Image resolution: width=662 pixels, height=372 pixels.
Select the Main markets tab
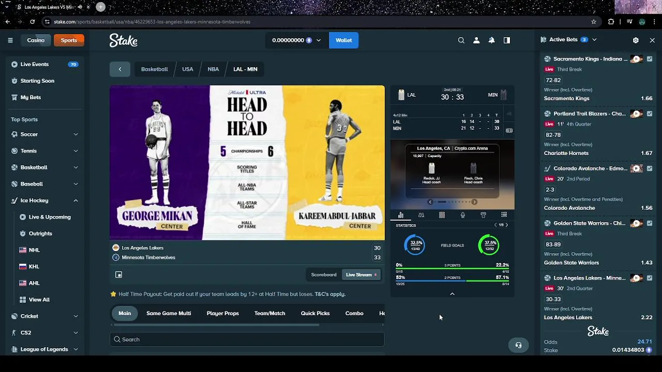(x=125, y=314)
